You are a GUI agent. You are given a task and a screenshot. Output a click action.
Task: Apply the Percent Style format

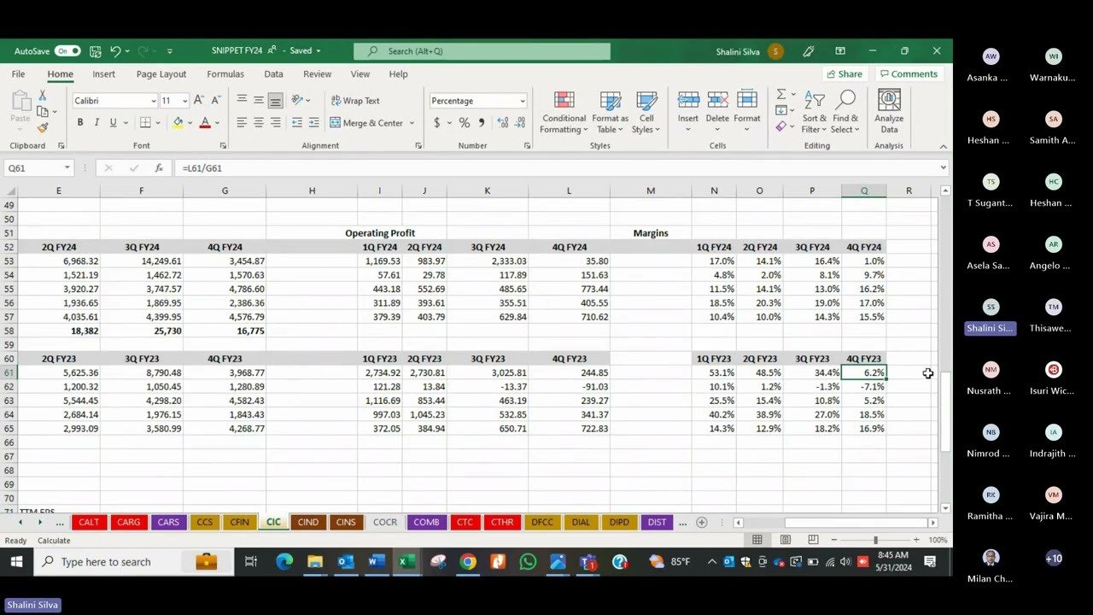pos(465,123)
